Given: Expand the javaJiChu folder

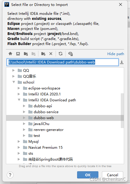Looking at the screenshot, I should 24,124.
